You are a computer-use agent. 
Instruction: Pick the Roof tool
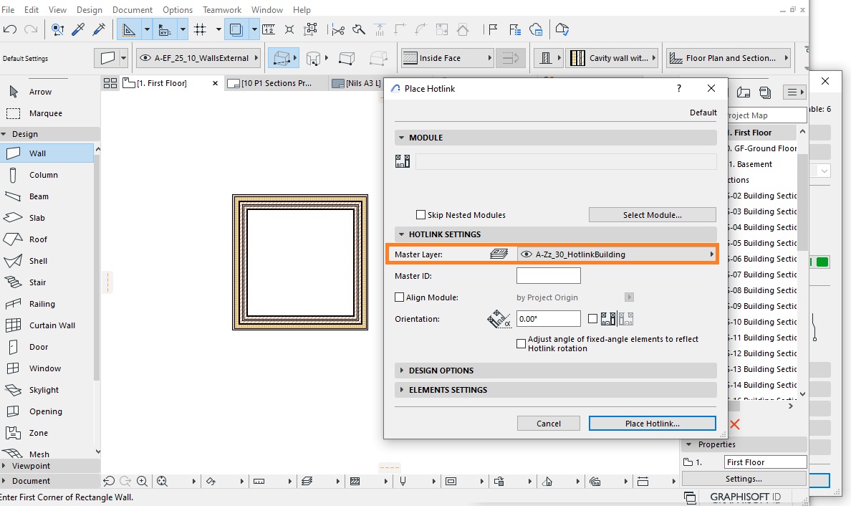coord(38,239)
